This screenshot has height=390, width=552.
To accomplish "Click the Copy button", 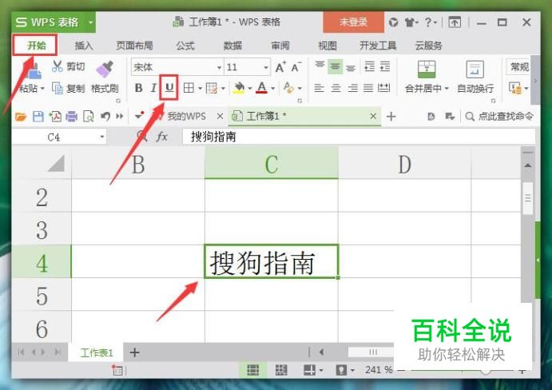I will pyautogui.click(x=68, y=88).
